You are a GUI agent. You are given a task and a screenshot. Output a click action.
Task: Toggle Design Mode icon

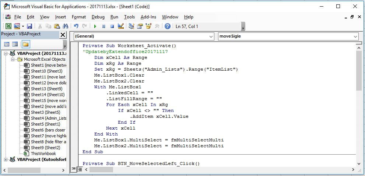click(x=120, y=26)
